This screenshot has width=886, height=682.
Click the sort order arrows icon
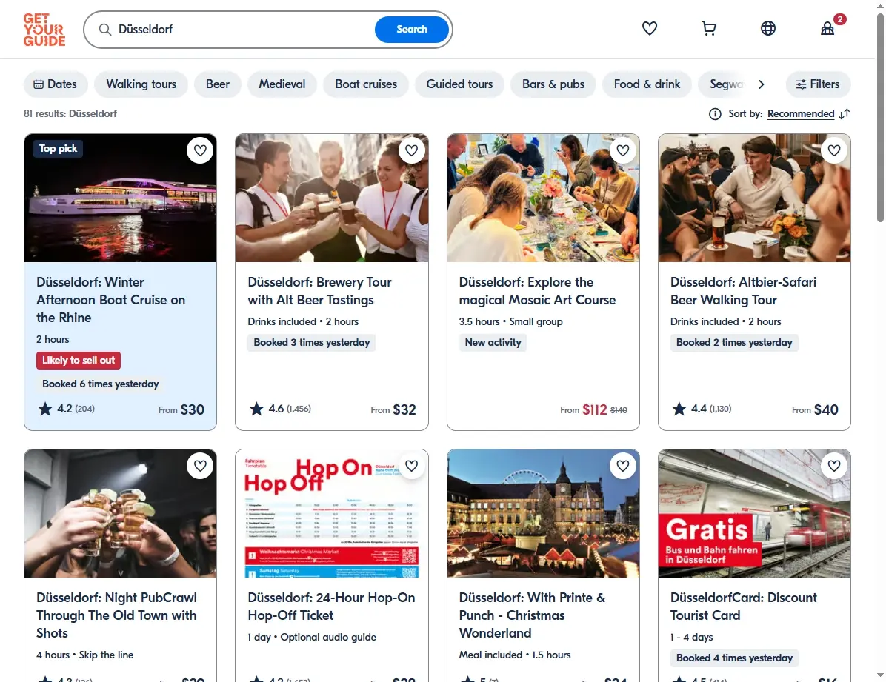click(x=845, y=114)
